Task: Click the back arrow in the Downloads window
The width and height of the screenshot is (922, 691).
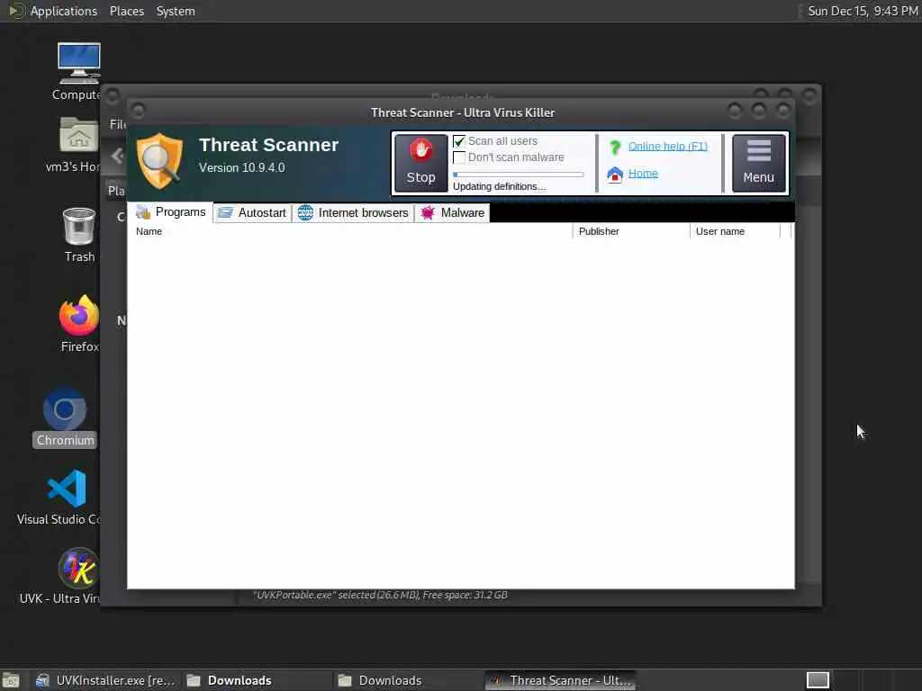Action: (x=117, y=156)
